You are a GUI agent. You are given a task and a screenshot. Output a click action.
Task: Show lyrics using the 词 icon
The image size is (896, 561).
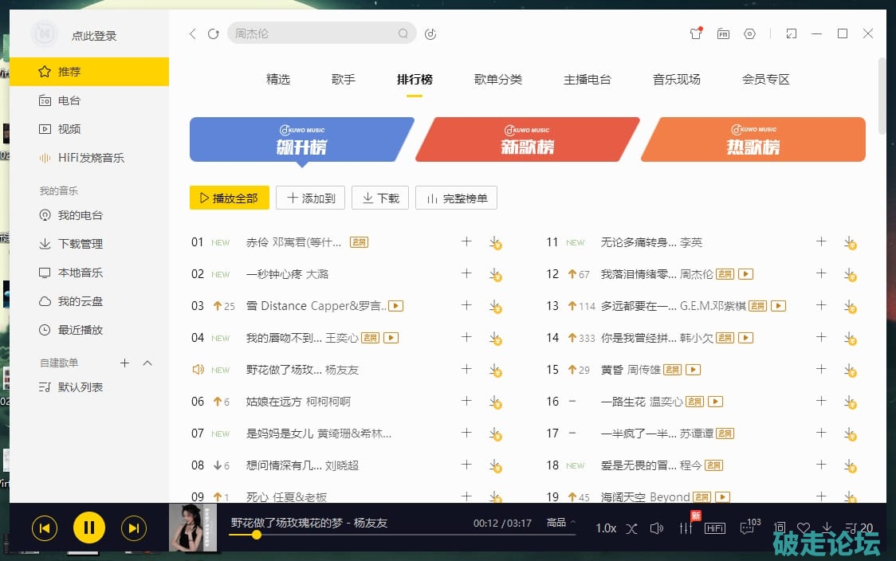tap(780, 528)
